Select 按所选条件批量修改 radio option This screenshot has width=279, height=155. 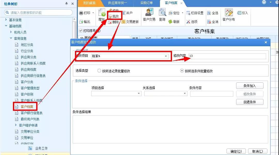[182, 71]
